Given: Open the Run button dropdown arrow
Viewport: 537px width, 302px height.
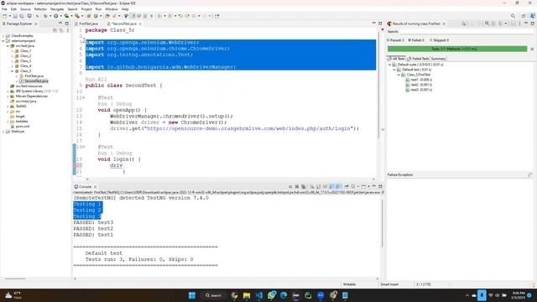Looking at the screenshot, I should pos(60,16).
